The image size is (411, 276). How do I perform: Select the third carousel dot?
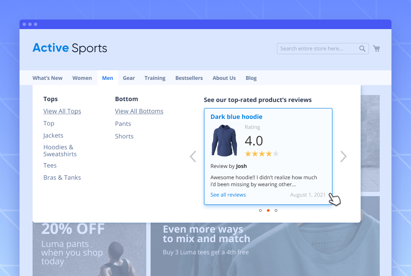click(x=276, y=210)
